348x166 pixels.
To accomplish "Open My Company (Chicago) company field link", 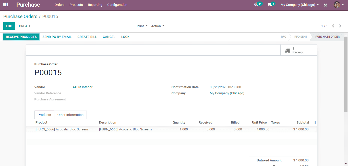I will tap(227, 93).
